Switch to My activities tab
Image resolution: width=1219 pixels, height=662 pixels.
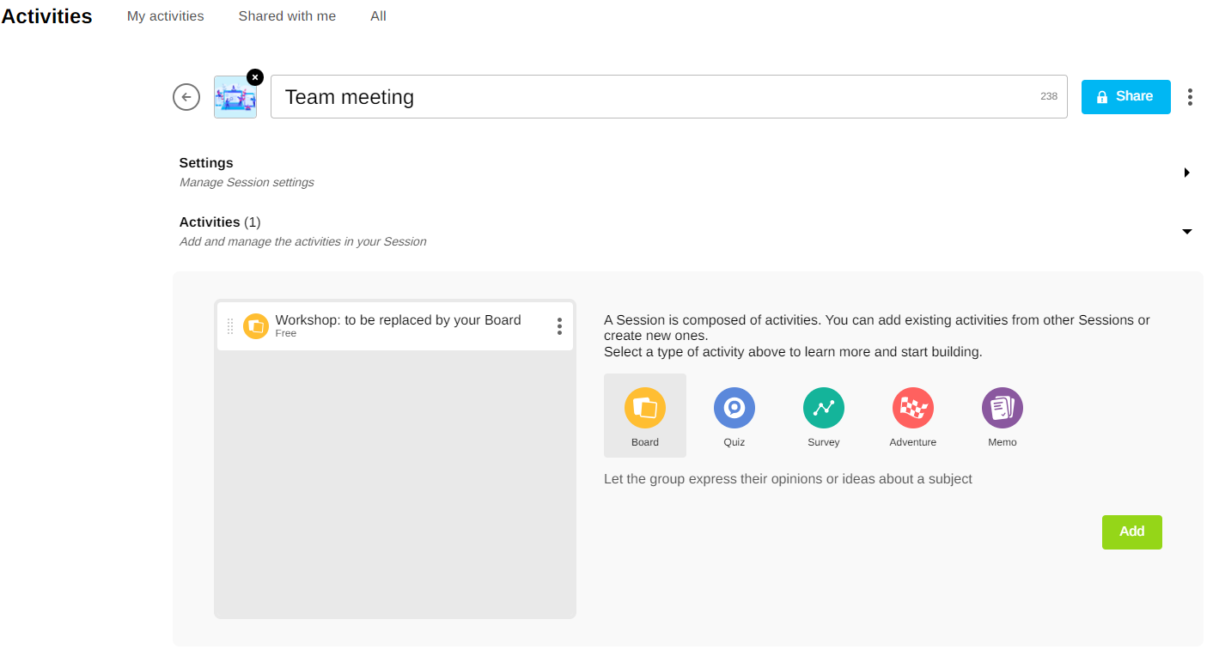[x=165, y=16]
